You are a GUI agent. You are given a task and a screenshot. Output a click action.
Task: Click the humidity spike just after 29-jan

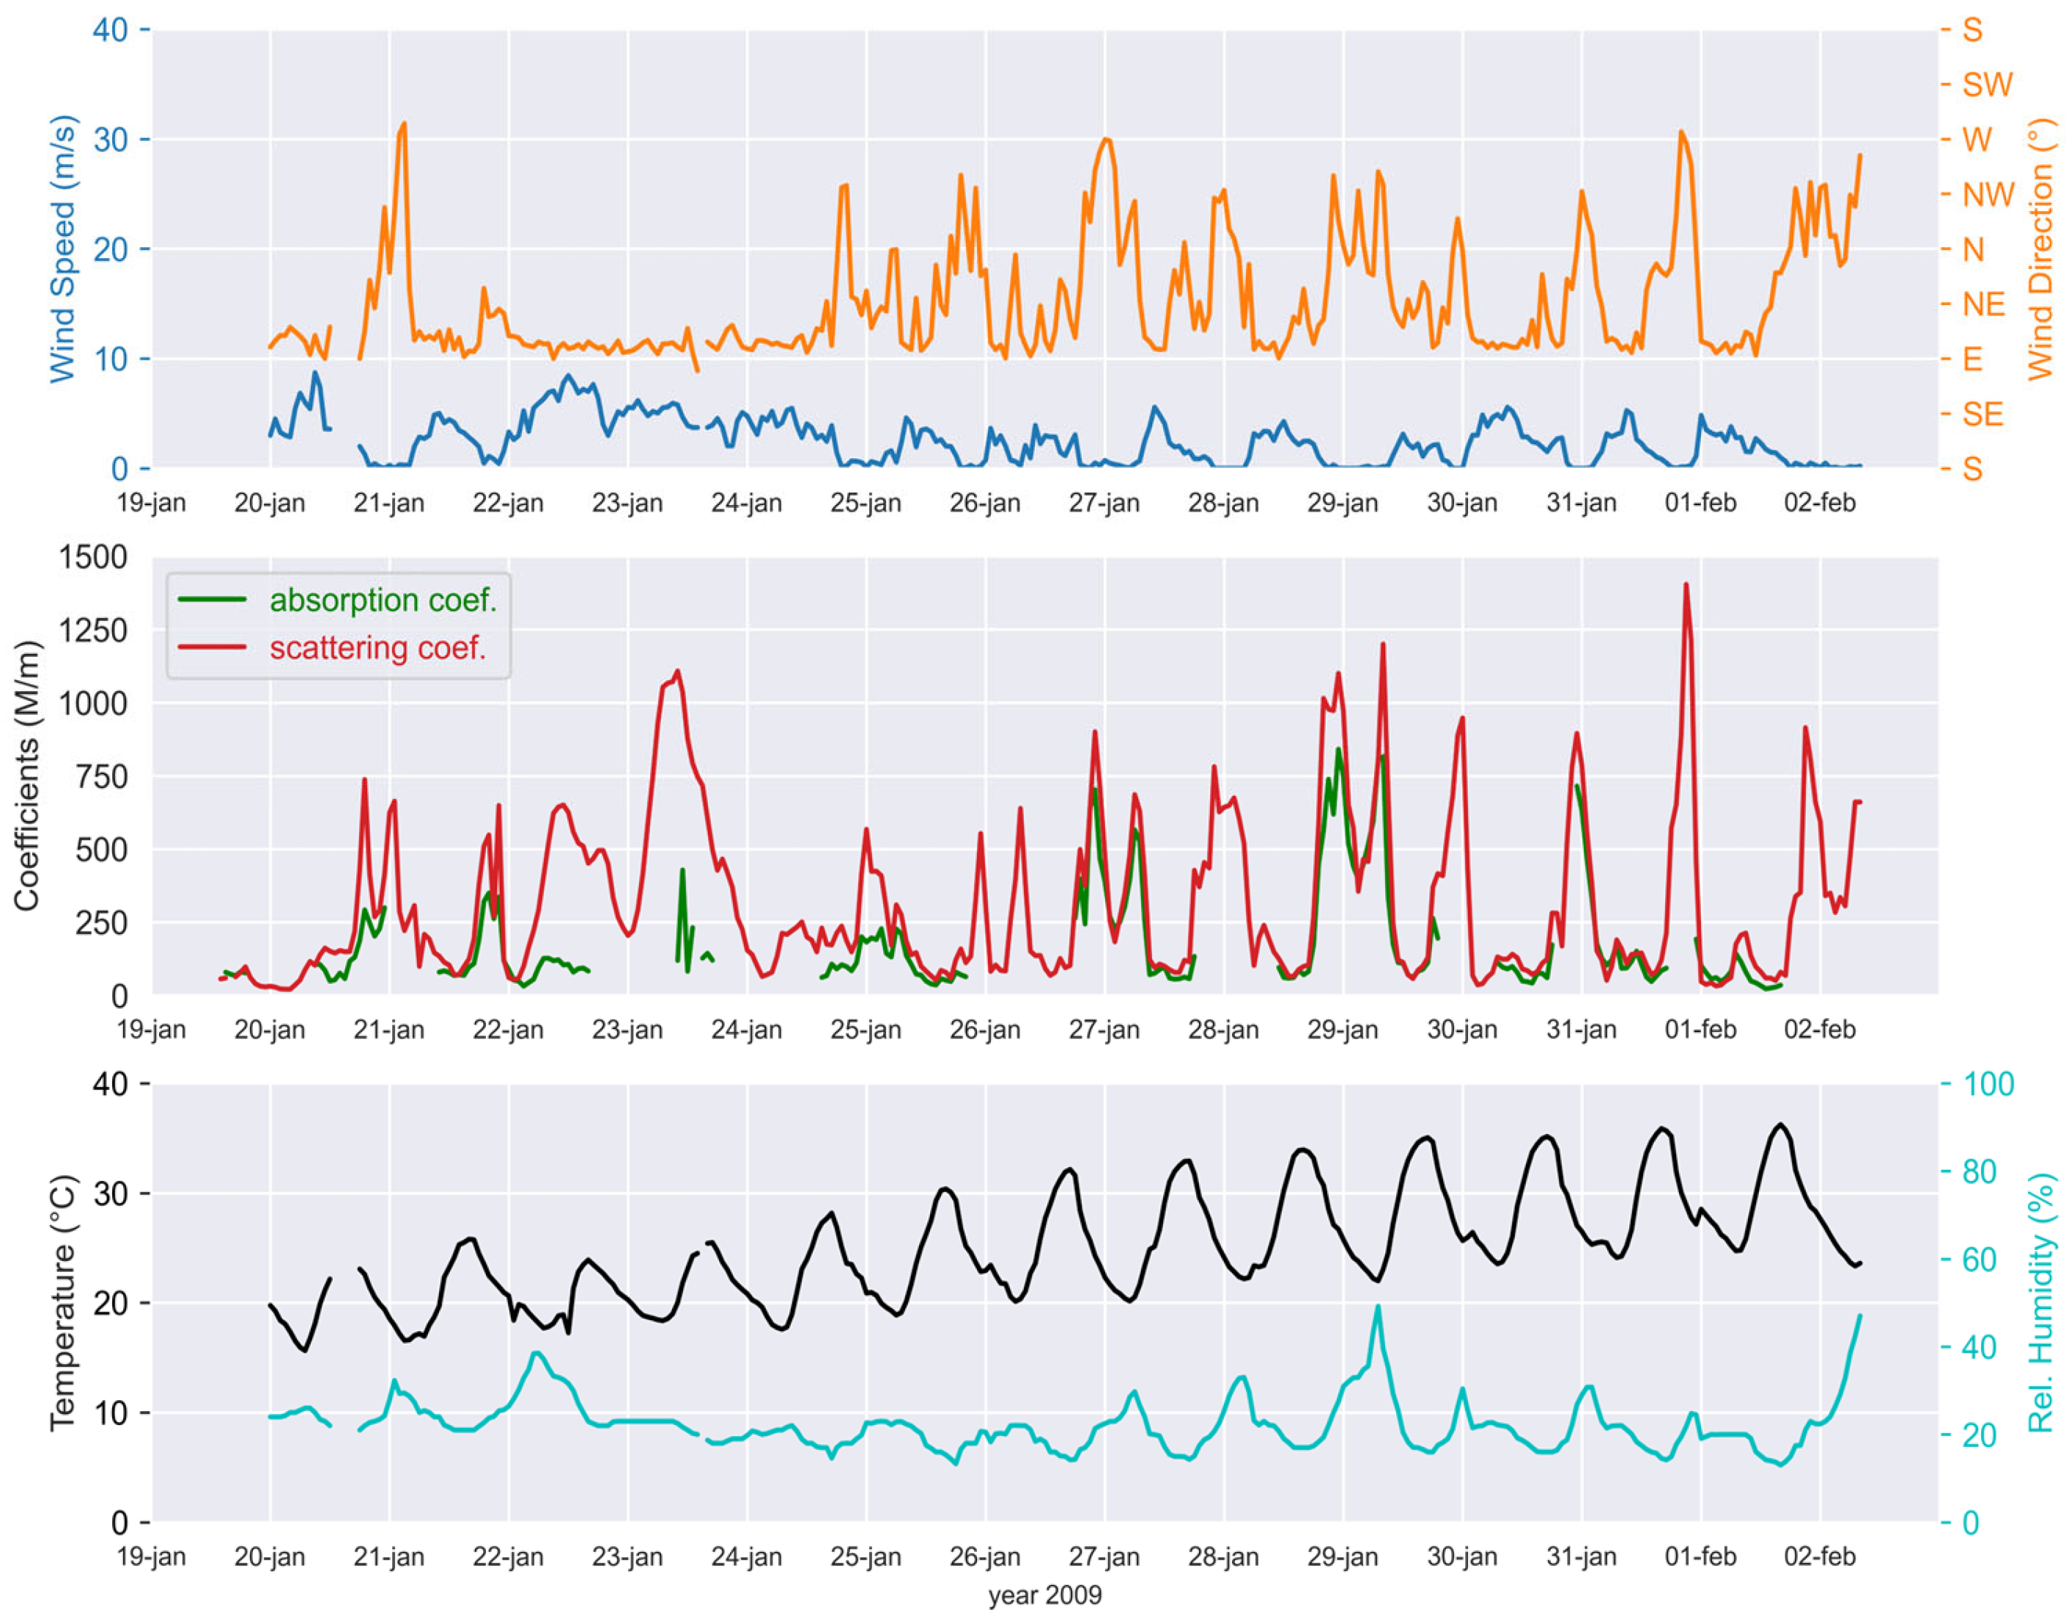(1376, 1308)
